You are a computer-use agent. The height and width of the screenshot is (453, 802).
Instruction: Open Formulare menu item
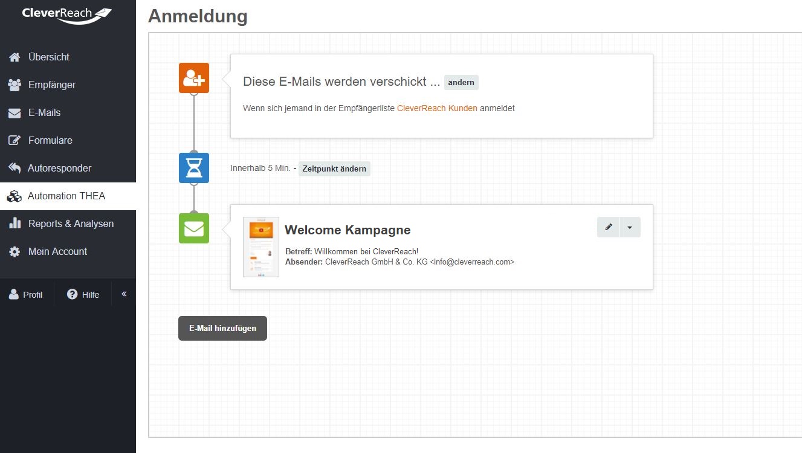(68, 141)
